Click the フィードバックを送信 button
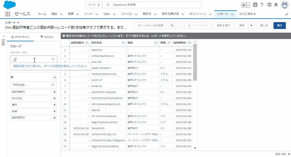The image size is (291, 157). (x=150, y=26)
